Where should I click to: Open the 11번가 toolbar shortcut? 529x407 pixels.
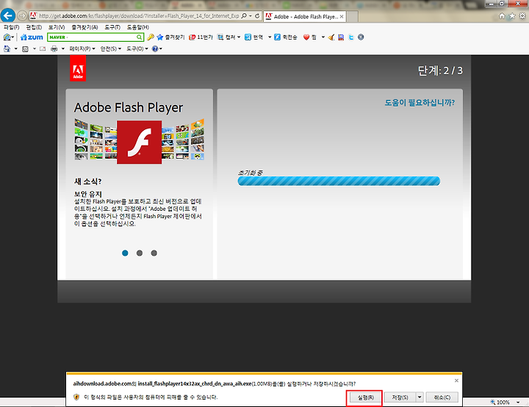coord(201,37)
